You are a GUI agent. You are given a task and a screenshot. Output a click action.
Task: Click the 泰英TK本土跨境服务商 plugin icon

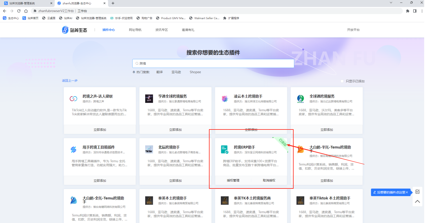224,200
